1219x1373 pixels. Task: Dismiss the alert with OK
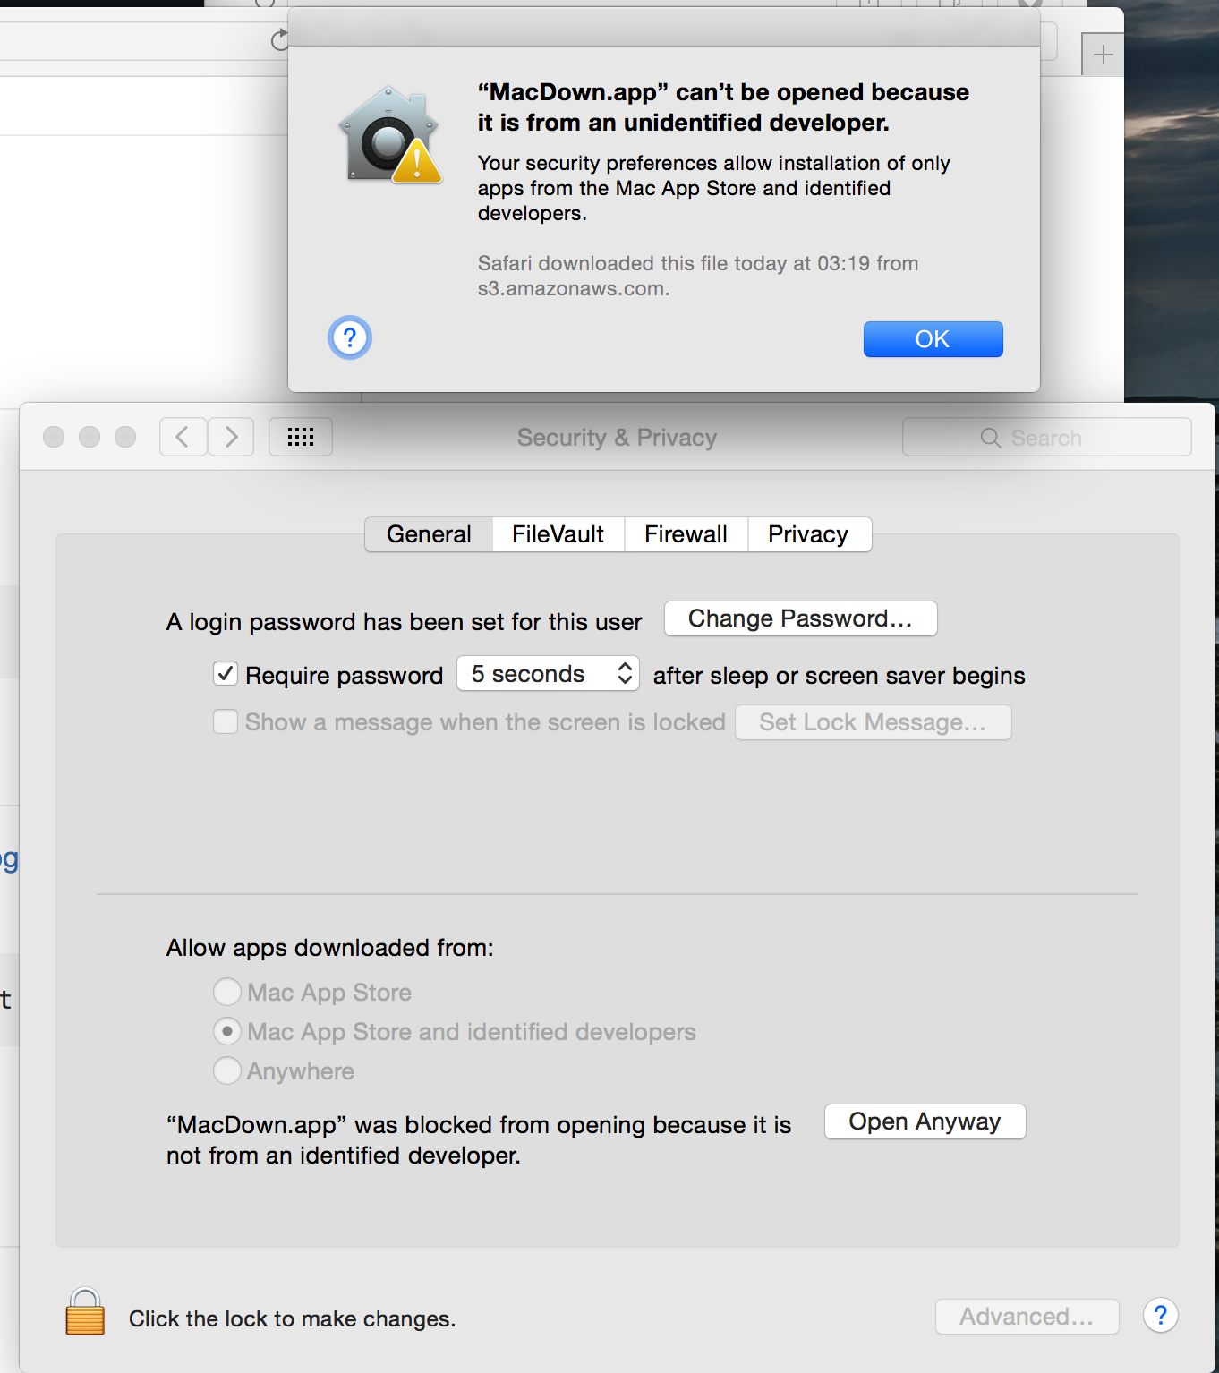tap(933, 339)
